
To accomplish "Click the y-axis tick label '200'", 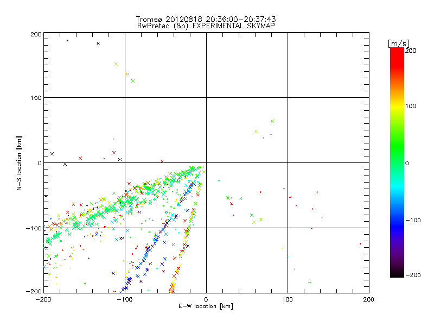I will tap(36, 34).
